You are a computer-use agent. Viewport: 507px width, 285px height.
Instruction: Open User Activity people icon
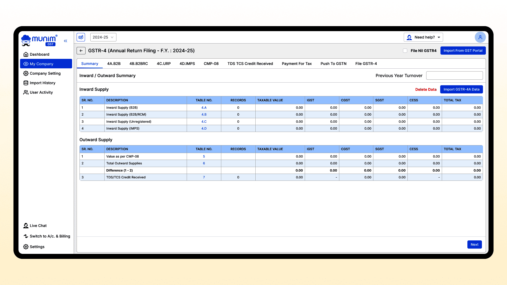[26, 92]
